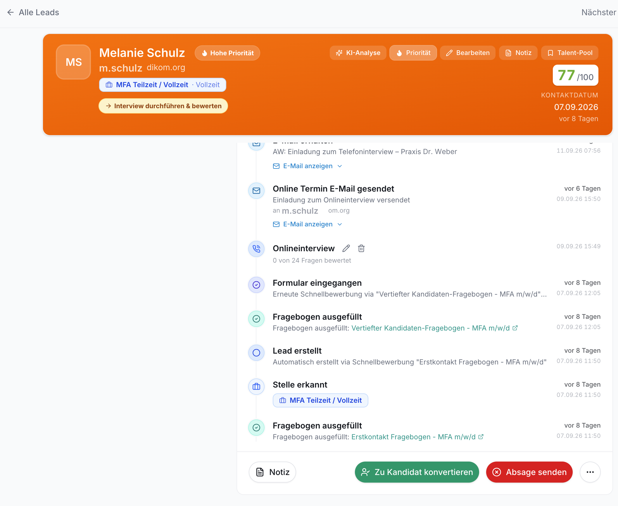Click Absage senden

[x=529, y=472]
